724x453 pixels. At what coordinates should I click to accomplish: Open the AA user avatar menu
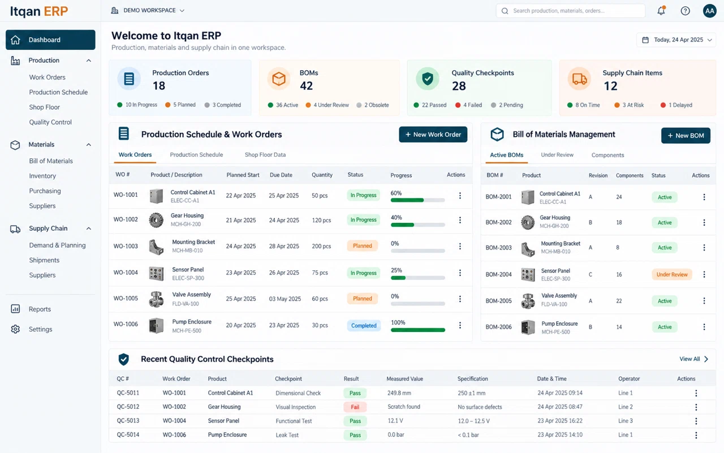click(709, 11)
